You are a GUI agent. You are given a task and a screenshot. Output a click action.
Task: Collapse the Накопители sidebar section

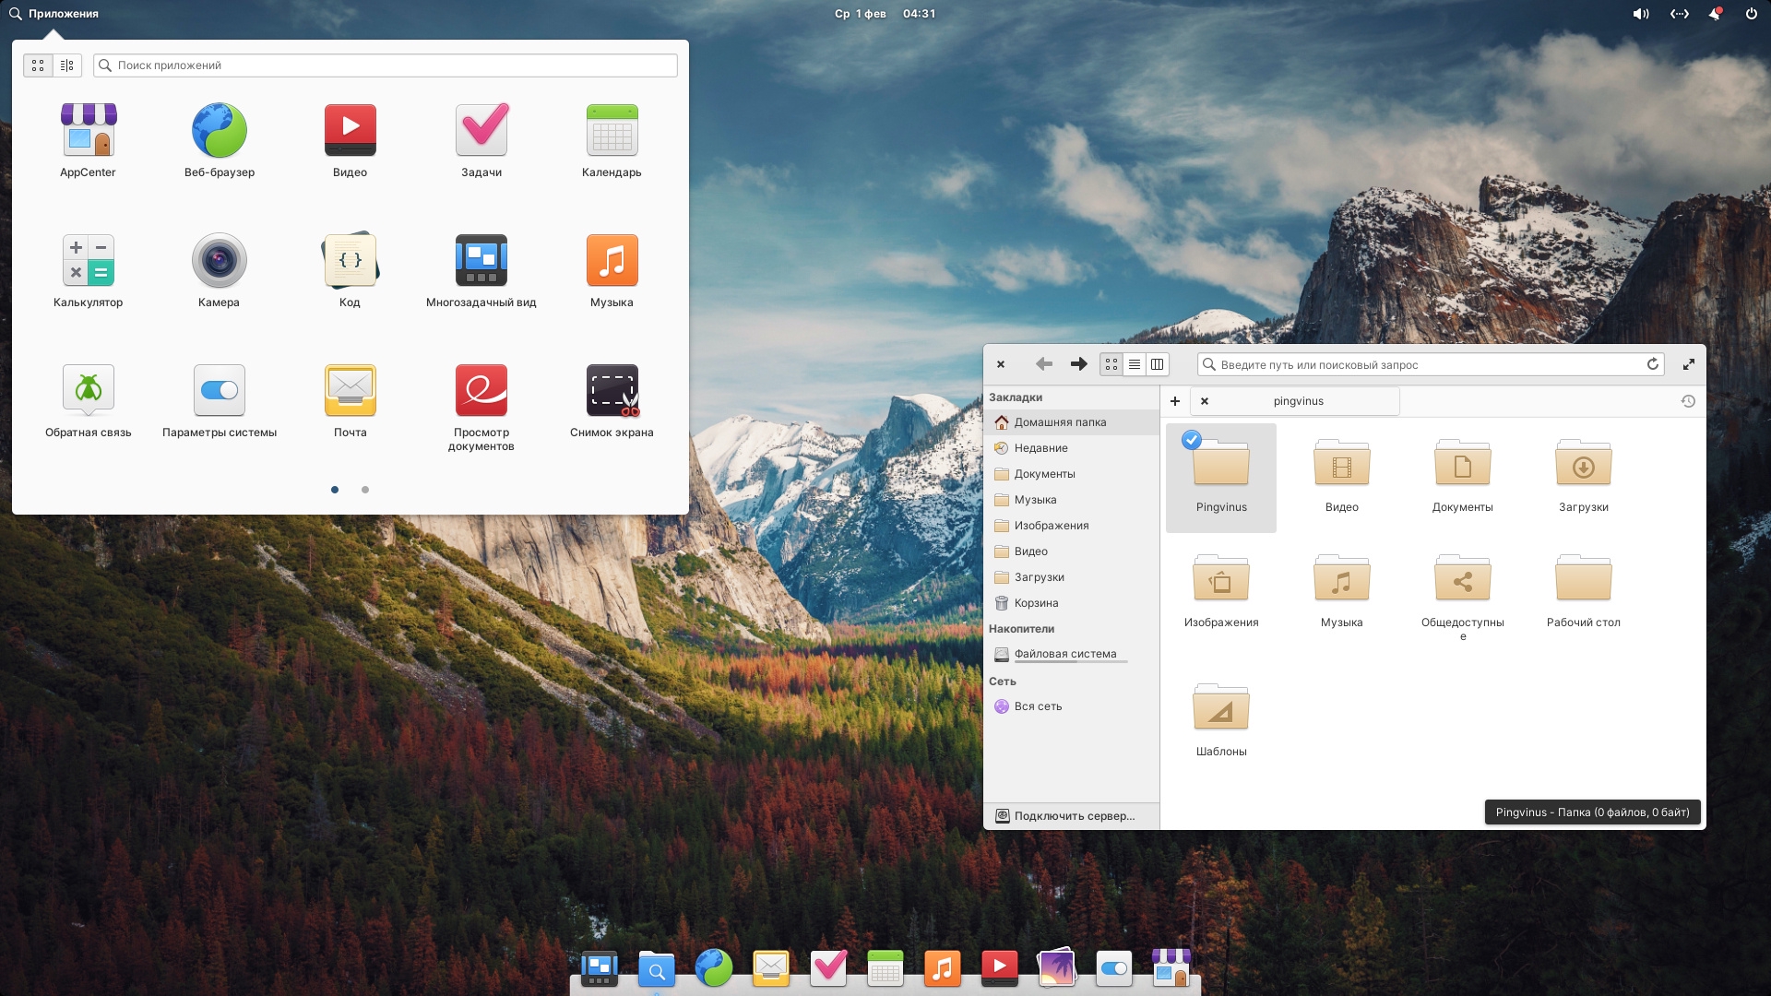tap(1021, 629)
